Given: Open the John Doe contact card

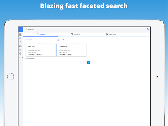Looking at the screenshot, I should click(41, 50).
